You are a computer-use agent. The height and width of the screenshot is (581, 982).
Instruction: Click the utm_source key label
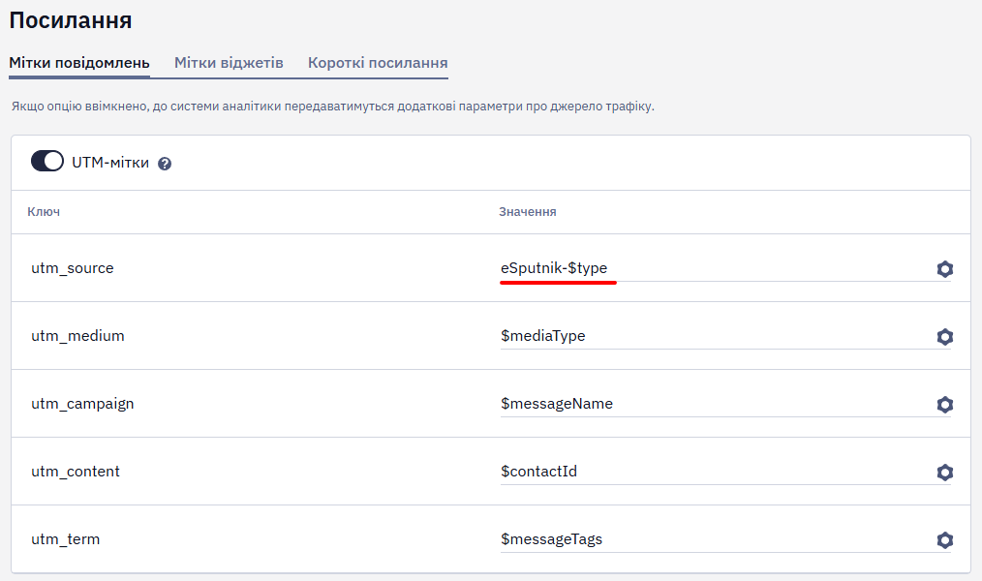(73, 268)
